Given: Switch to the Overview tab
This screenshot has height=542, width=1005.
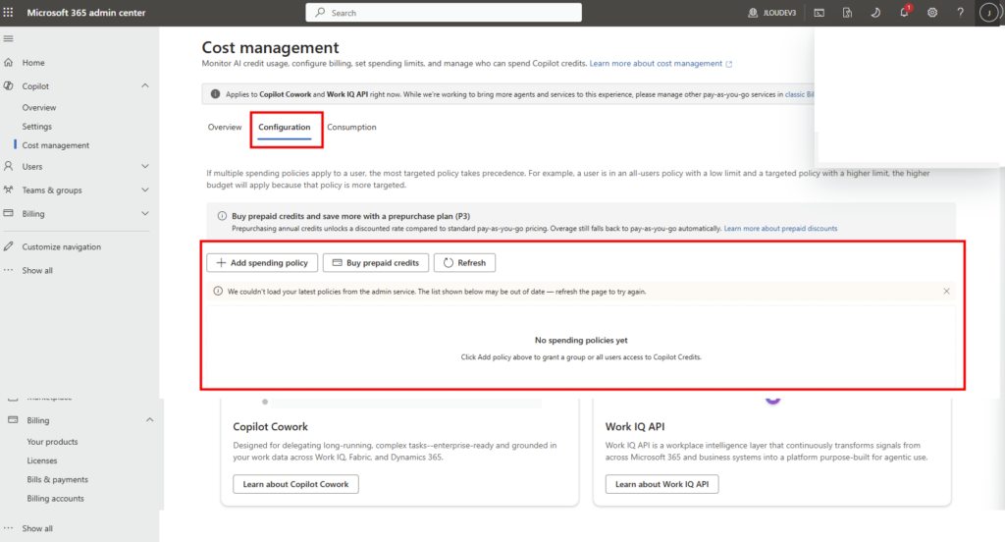Looking at the screenshot, I should (225, 127).
